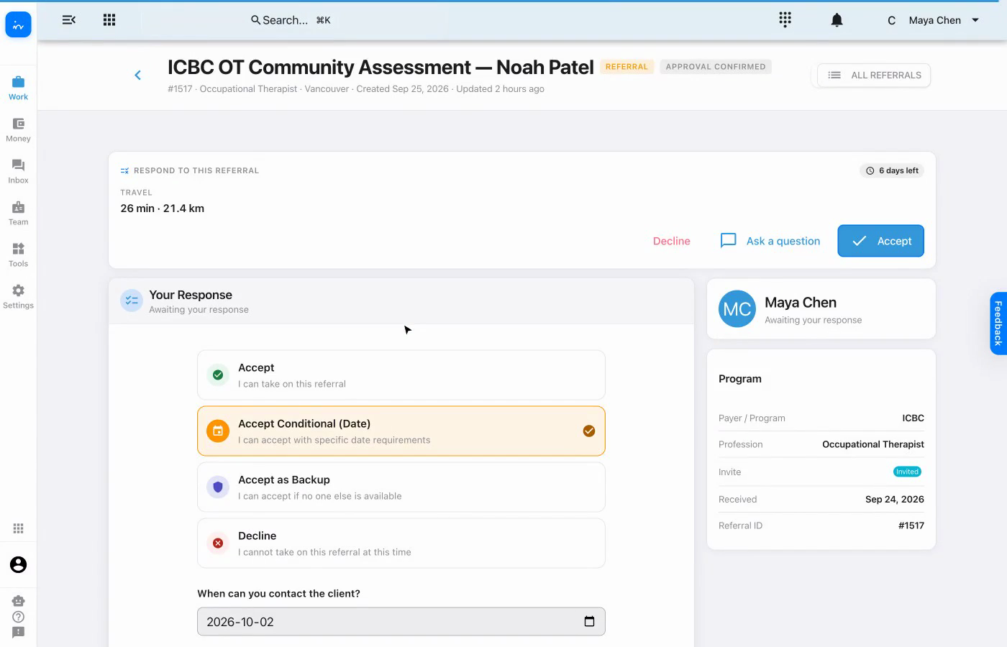
Task: Click the travel text 26 min · 21.4 km
Action: 163,208
